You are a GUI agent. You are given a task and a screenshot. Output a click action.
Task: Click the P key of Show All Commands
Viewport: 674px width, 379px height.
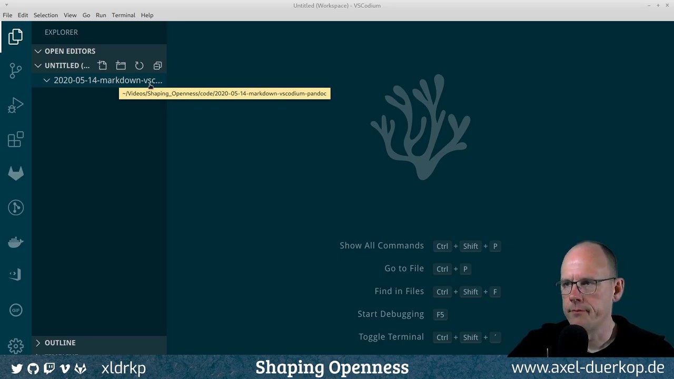tap(495, 246)
